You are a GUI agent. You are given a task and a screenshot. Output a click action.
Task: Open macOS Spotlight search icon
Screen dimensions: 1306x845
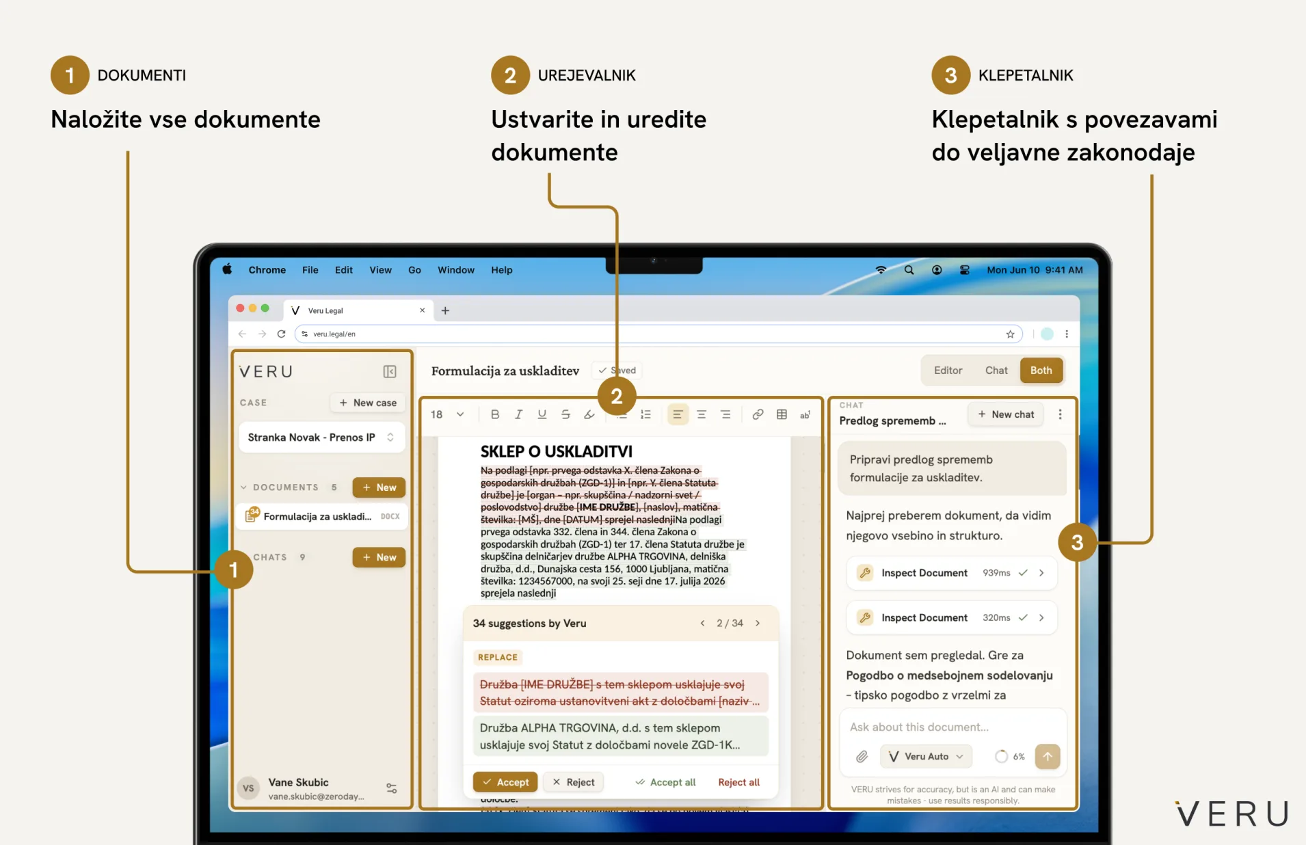(x=909, y=270)
